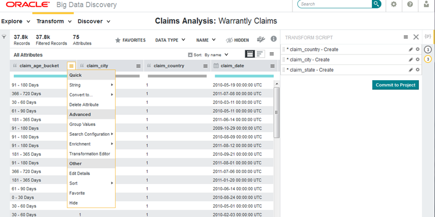Expand the Explore dropdown
This screenshot has width=435, height=217.
(x=16, y=21)
